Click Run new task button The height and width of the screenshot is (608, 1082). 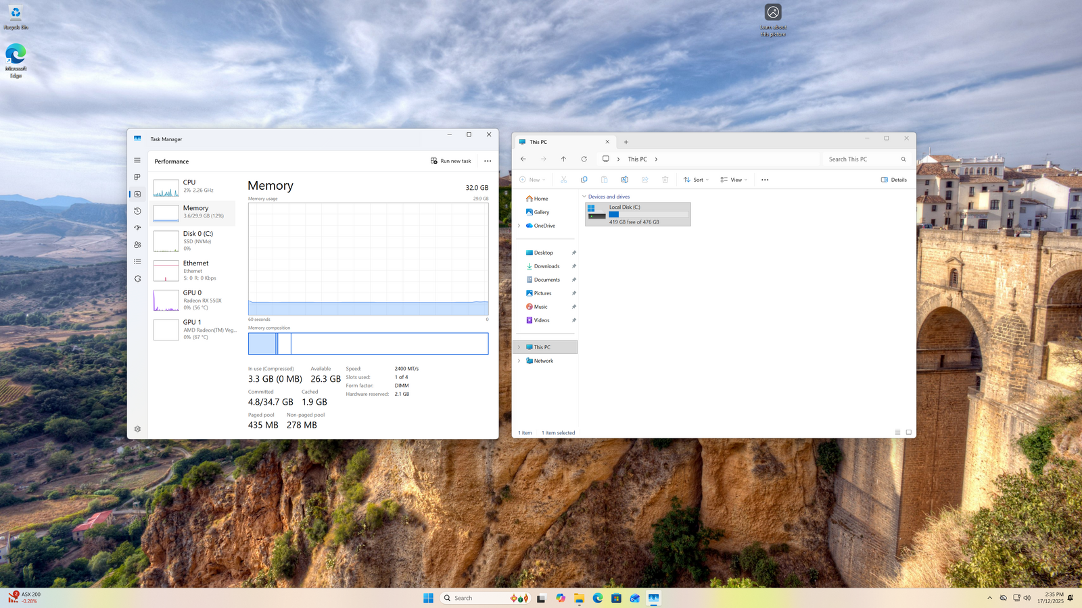[450, 161]
